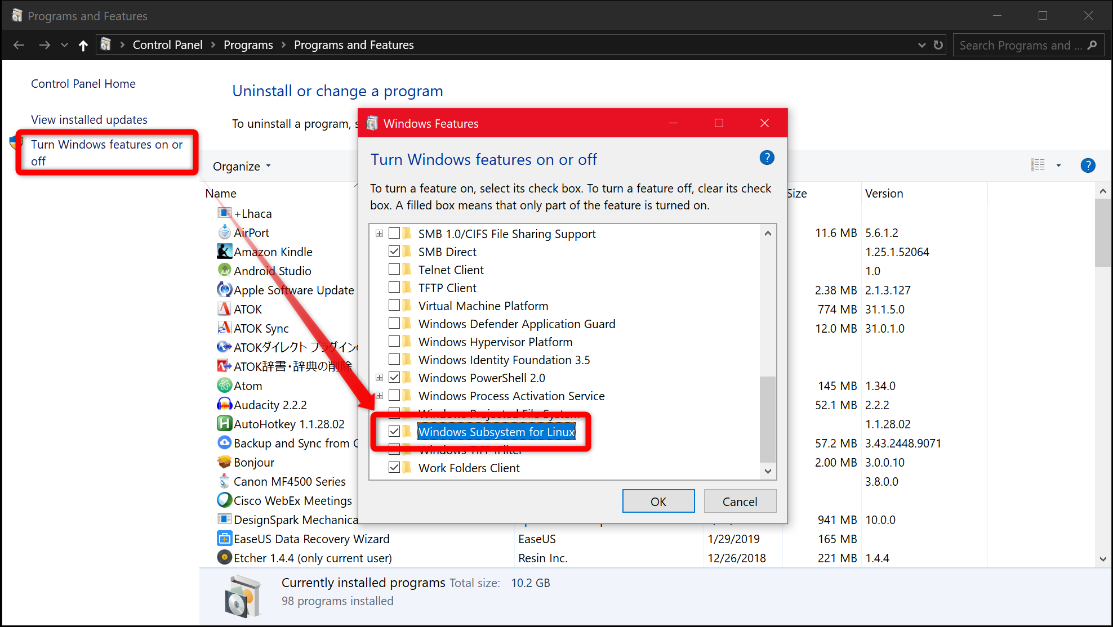Open the Organize dropdown menu

(242, 167)
